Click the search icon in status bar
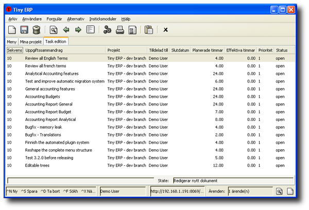The image size is (309, 210). (279, 191)
